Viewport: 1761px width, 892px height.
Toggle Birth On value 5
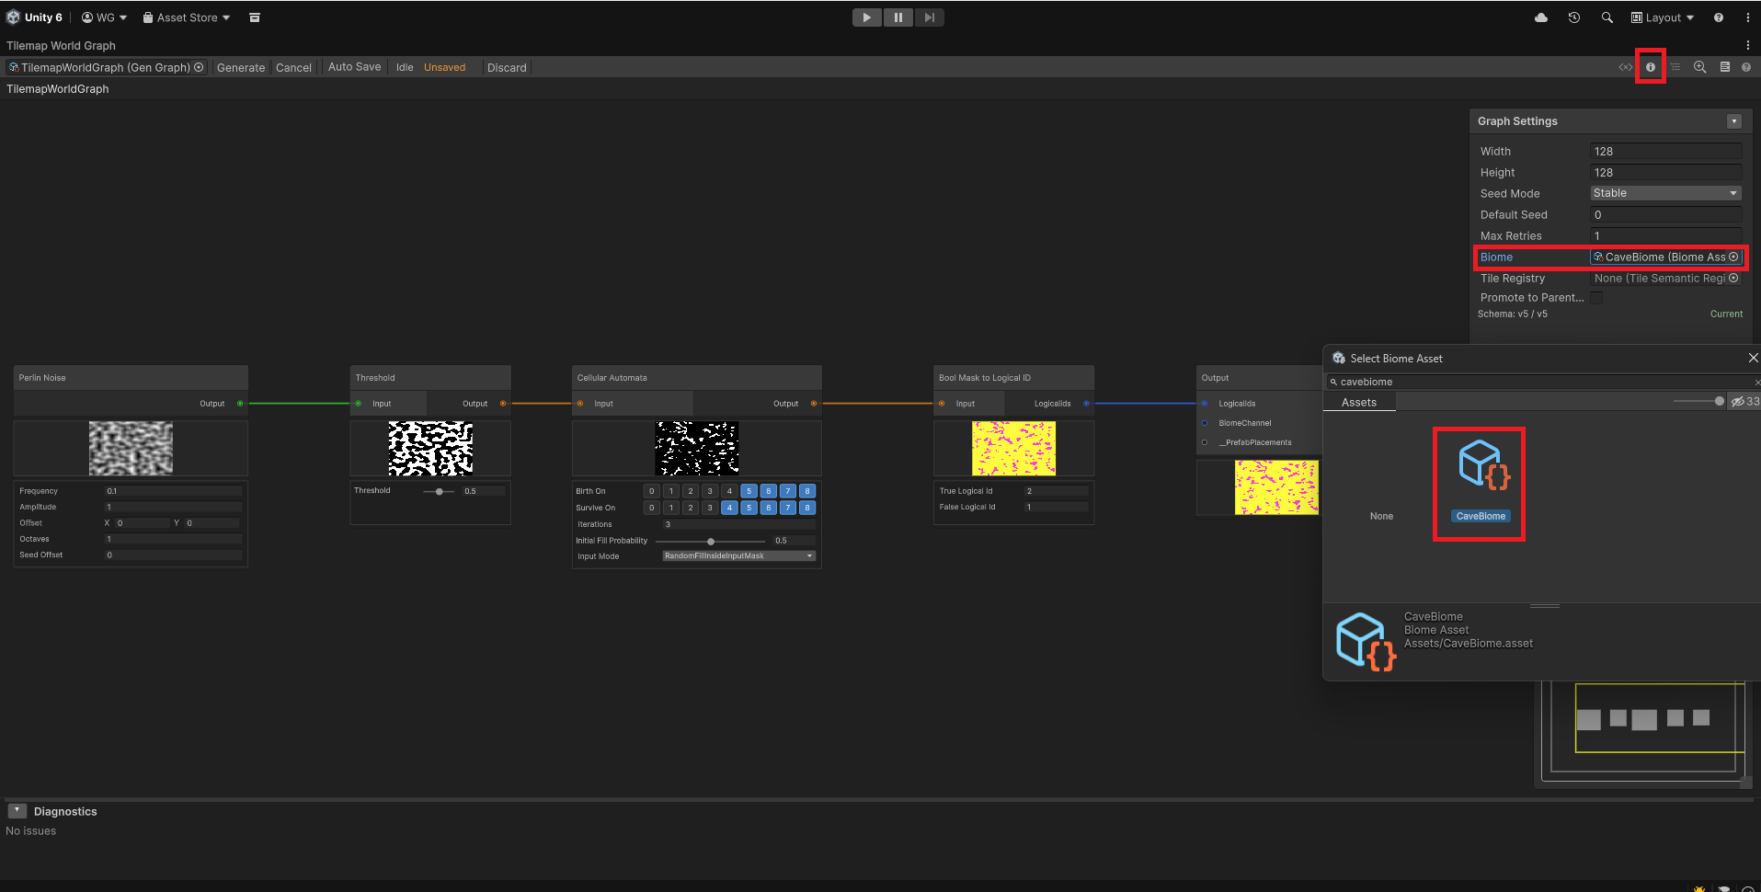click(x=749, y=491)
